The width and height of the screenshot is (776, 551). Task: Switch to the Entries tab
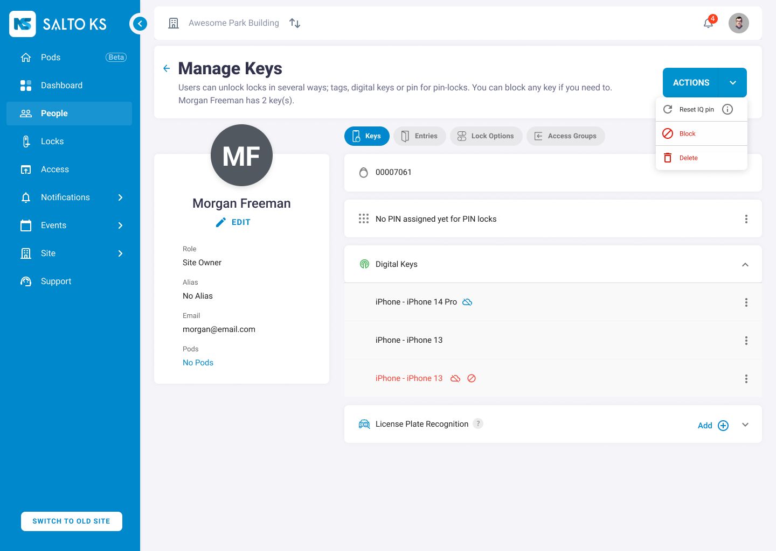(x=420, y=136)
